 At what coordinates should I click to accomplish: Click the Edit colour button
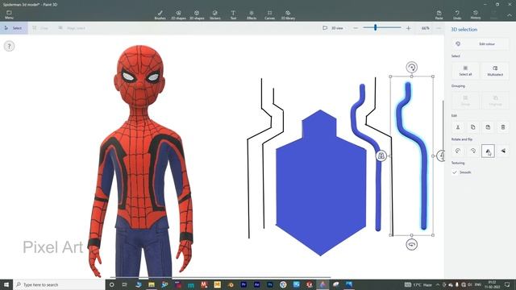point(481,43)
